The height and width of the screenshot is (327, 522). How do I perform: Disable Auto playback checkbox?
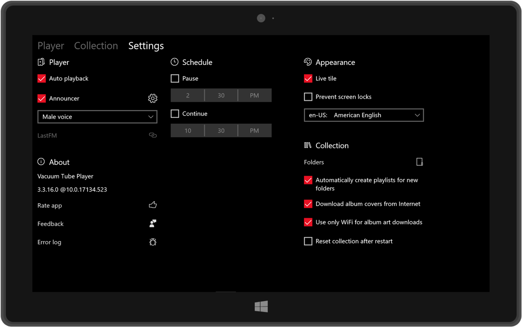click(x=42, y=79)
